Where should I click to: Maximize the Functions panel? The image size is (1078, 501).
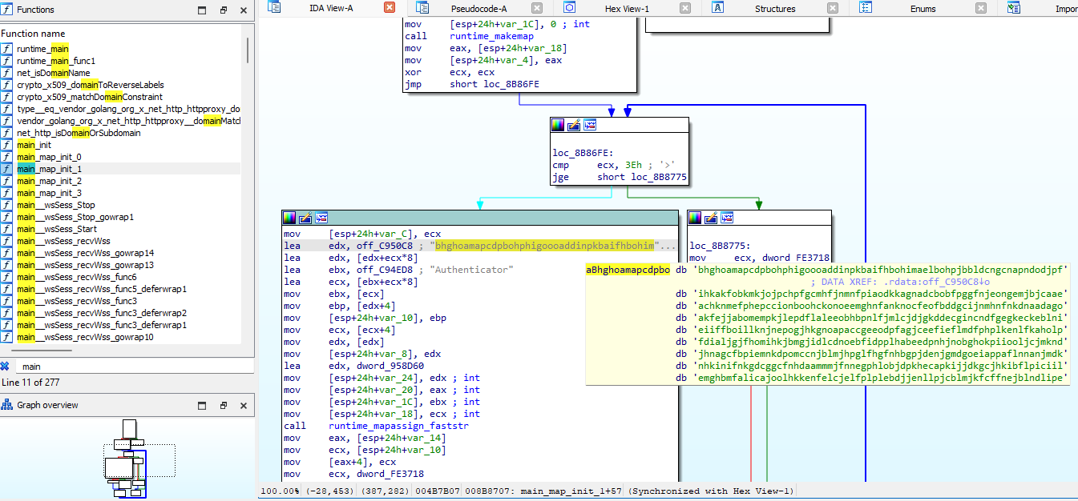(x=202, y=10)
